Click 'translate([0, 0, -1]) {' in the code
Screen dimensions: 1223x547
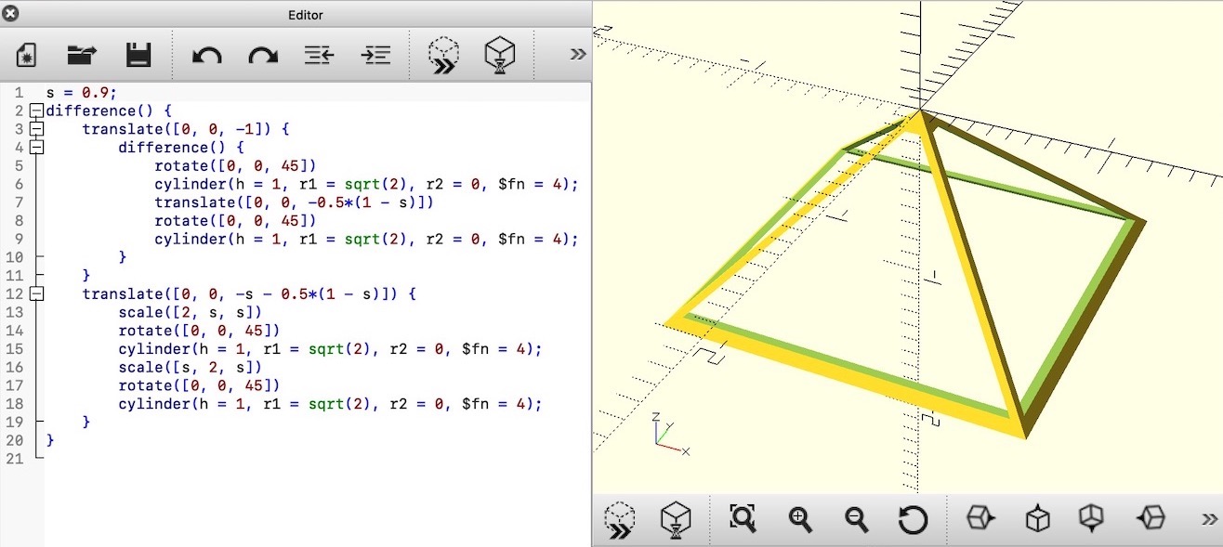187,129
